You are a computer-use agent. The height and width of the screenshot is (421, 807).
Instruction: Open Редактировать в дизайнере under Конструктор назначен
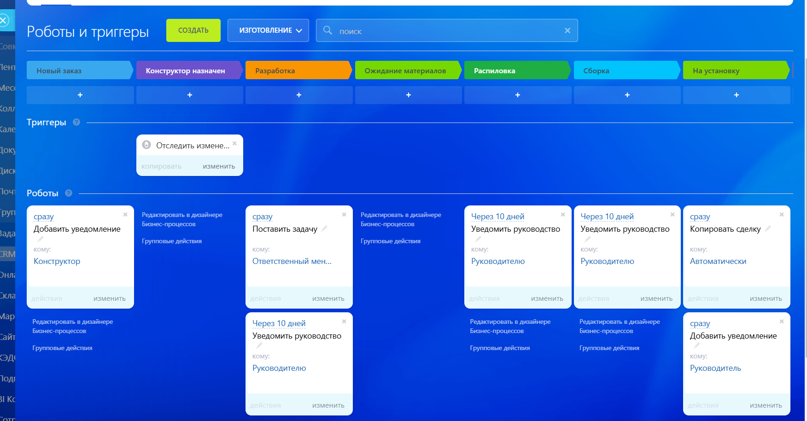pyautogui.click(x=182, y=219)
